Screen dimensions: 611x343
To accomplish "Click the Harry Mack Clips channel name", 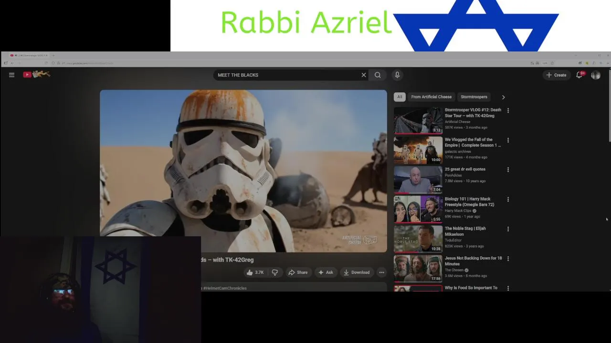I will [458, 211].
